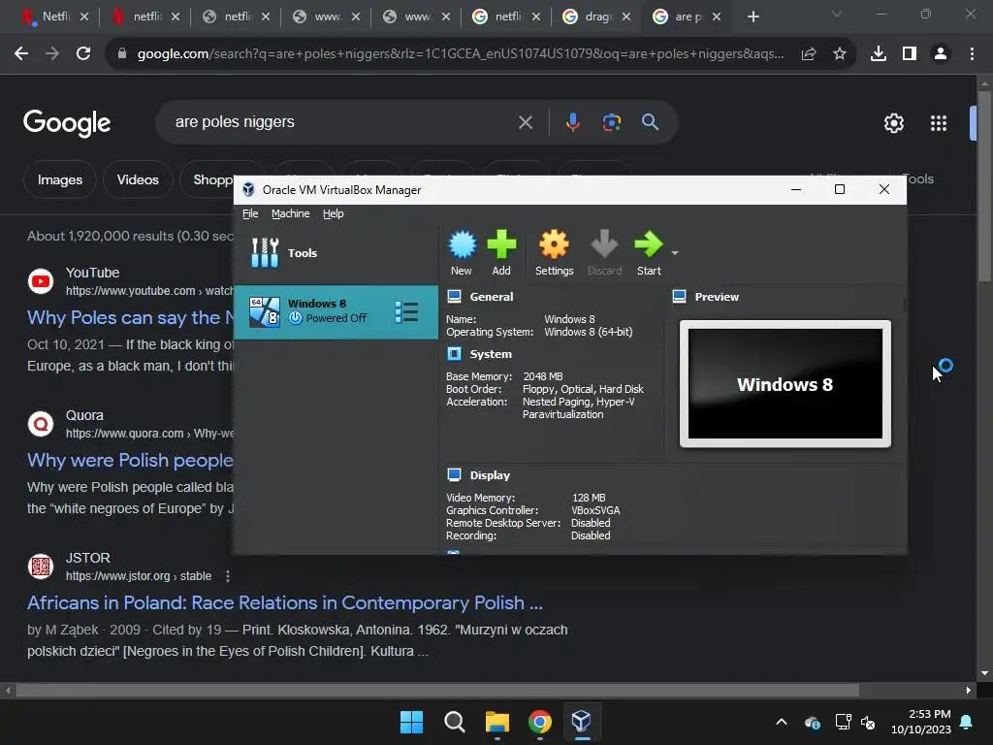Open the Machine menu in VirtualBox

[x=291, y=213]
